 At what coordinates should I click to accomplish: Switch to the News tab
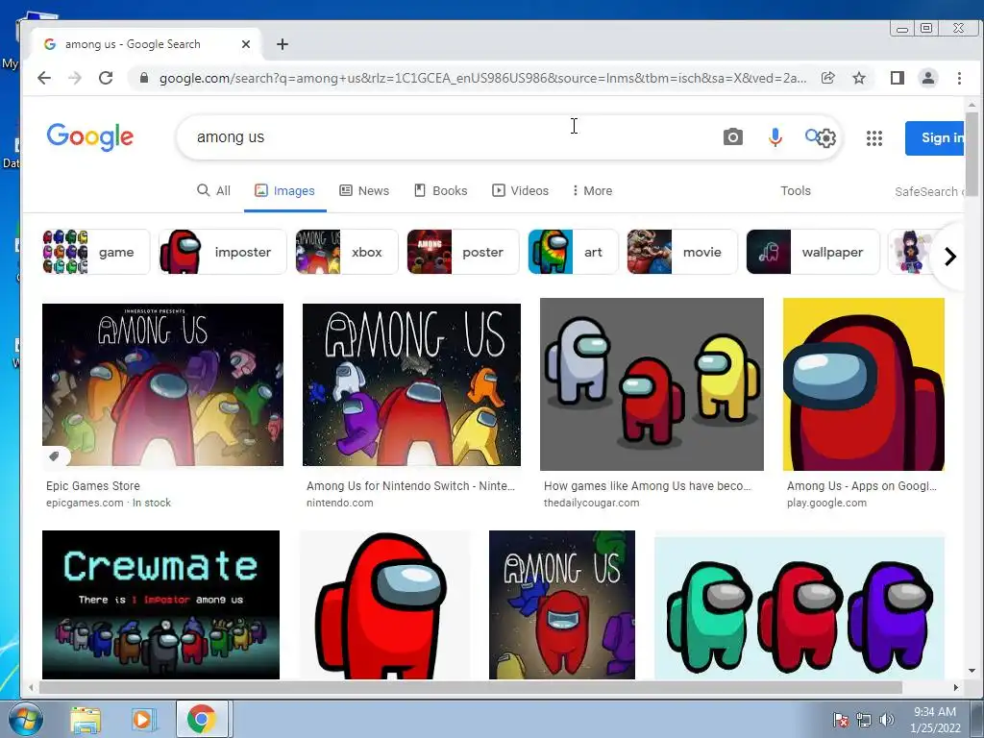click(x=364, y=191)
